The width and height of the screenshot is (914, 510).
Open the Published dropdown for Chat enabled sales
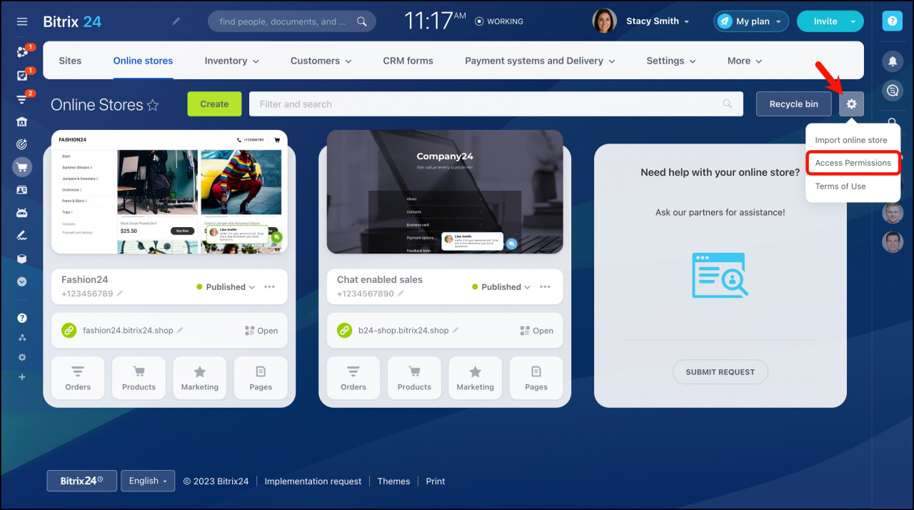click(x=501, y=287)
